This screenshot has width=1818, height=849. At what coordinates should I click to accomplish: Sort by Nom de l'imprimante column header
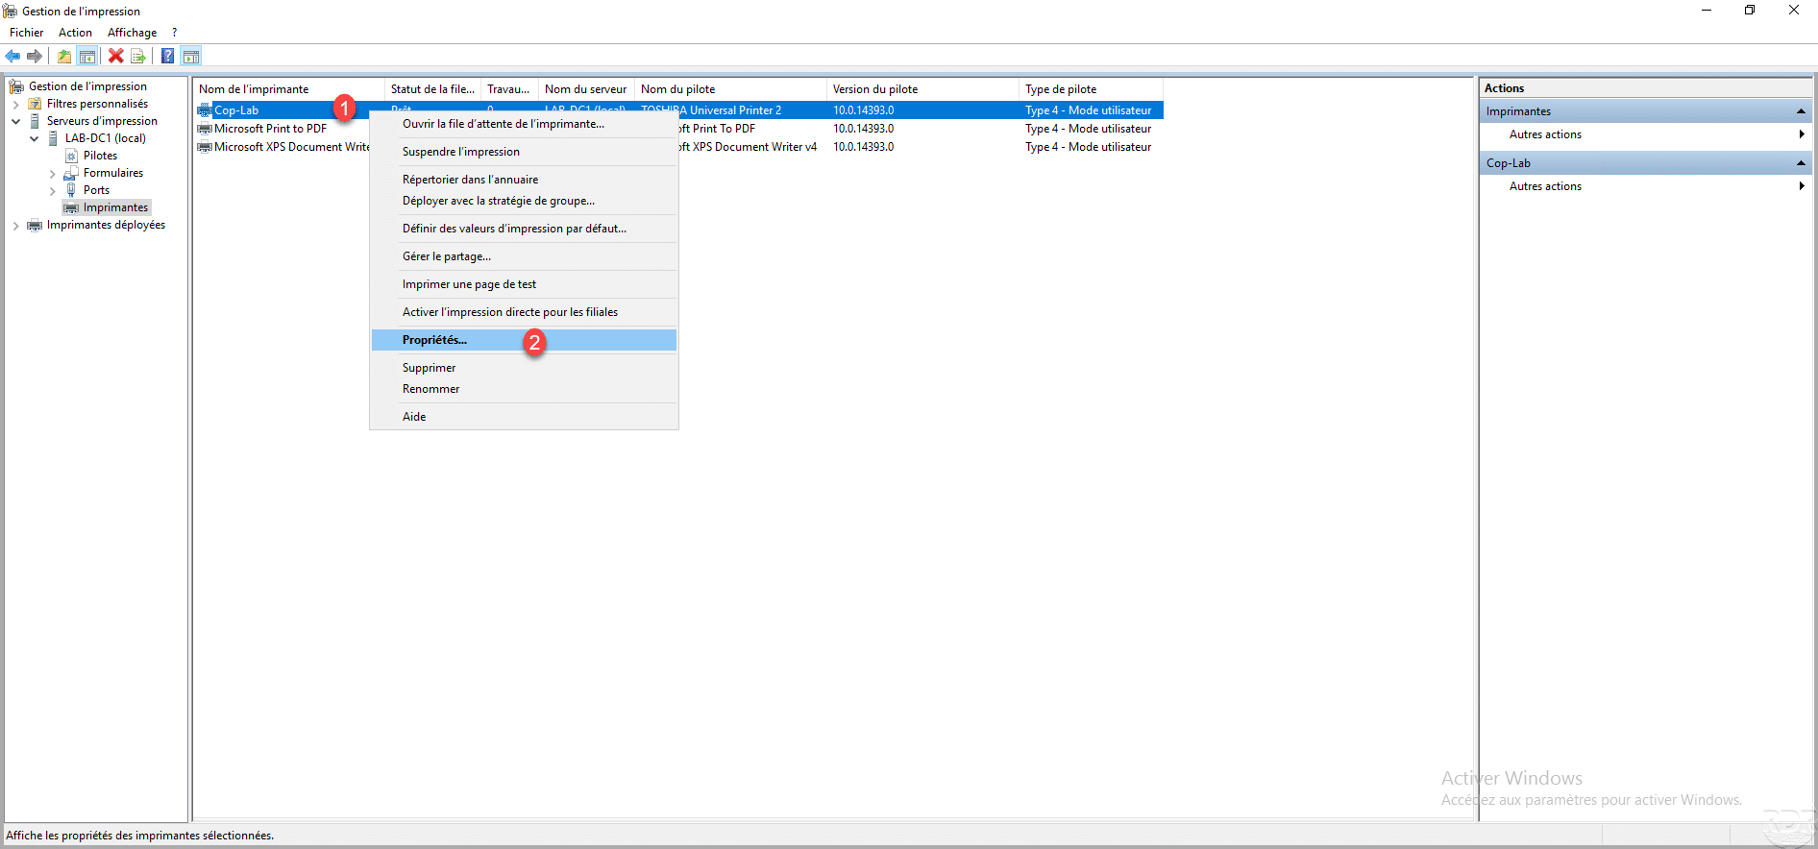[288, 89]
